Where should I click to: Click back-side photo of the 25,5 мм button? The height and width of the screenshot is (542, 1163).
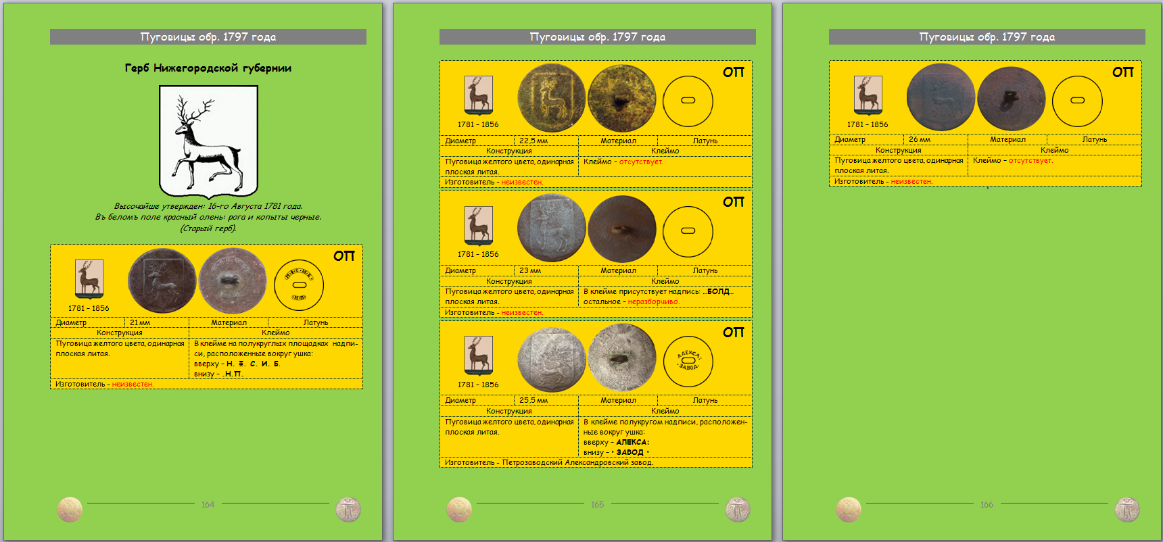[621, 358]
